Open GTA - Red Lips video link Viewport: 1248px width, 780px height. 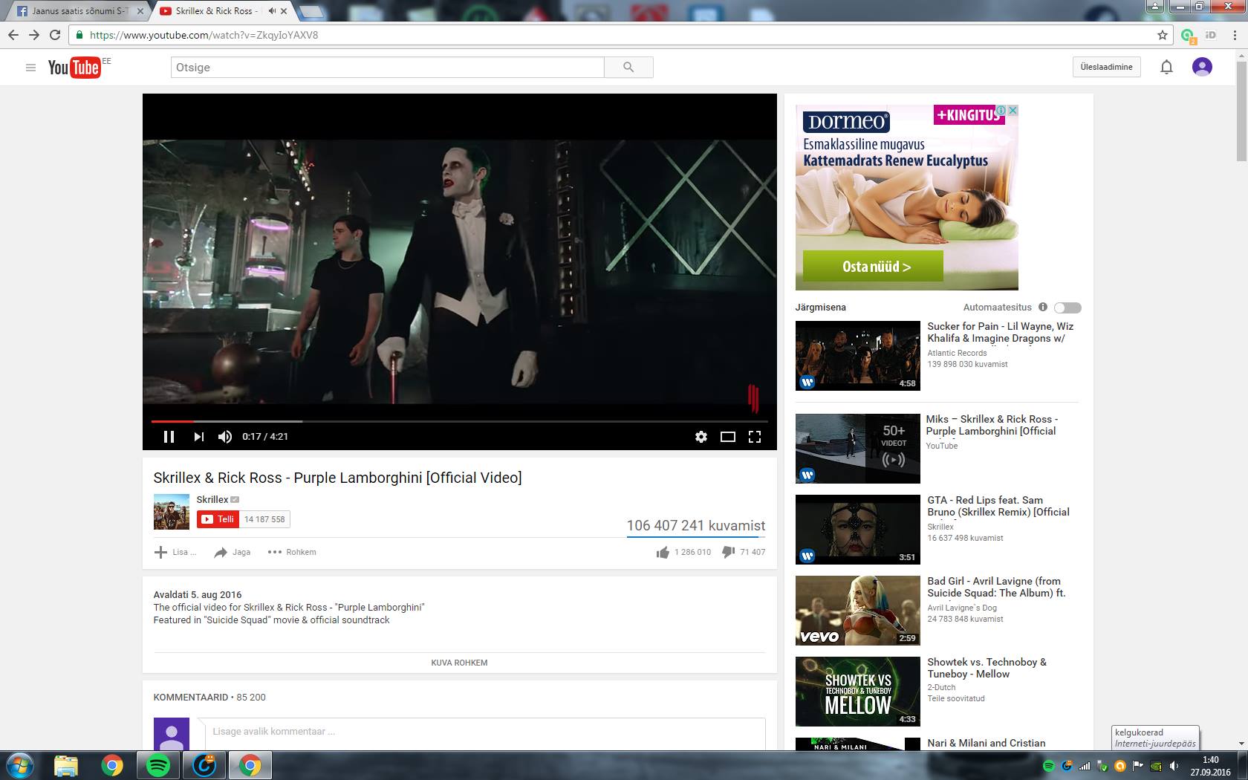click(x=998, y=506)
